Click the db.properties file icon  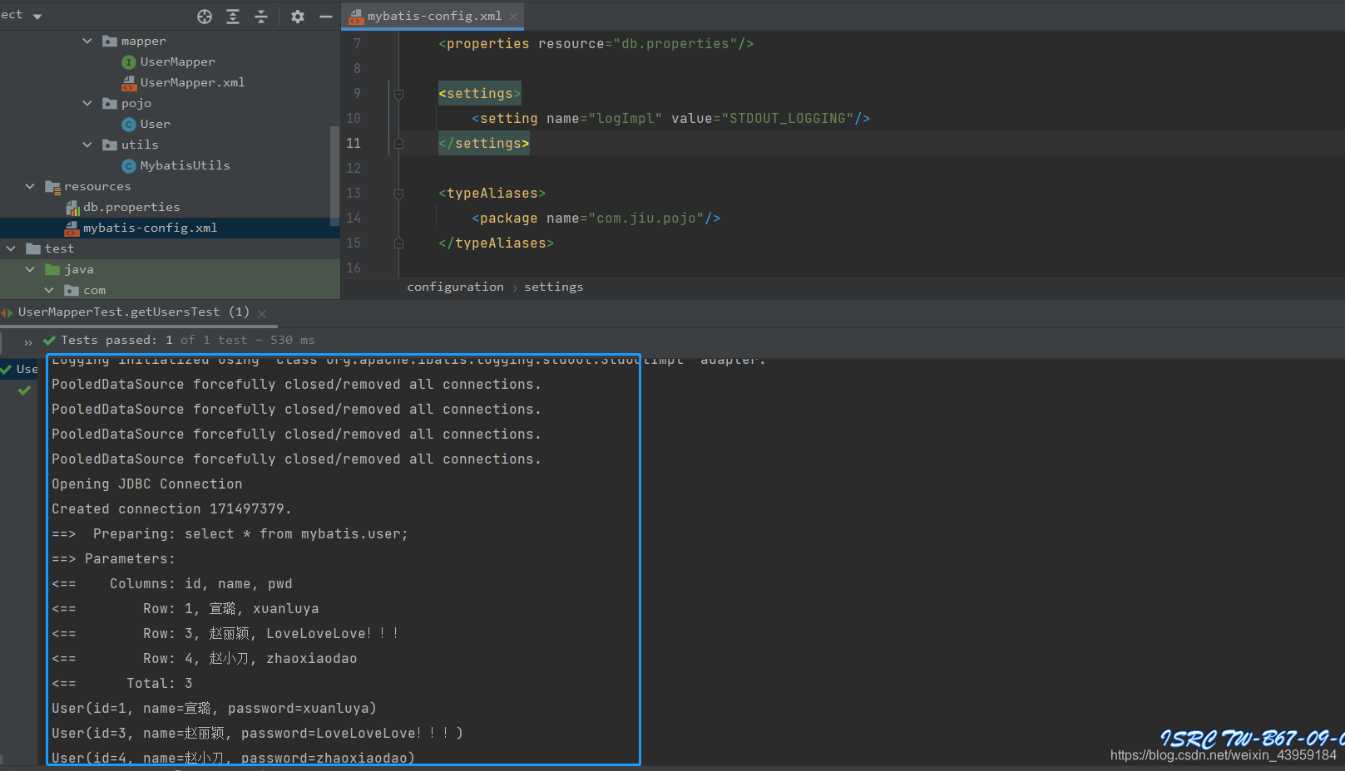[72, 207]
